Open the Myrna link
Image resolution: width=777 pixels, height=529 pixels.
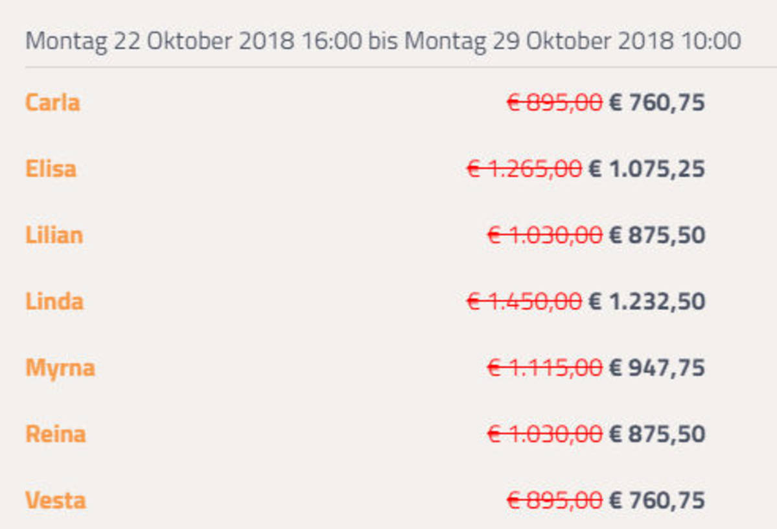tap(60, 368)
